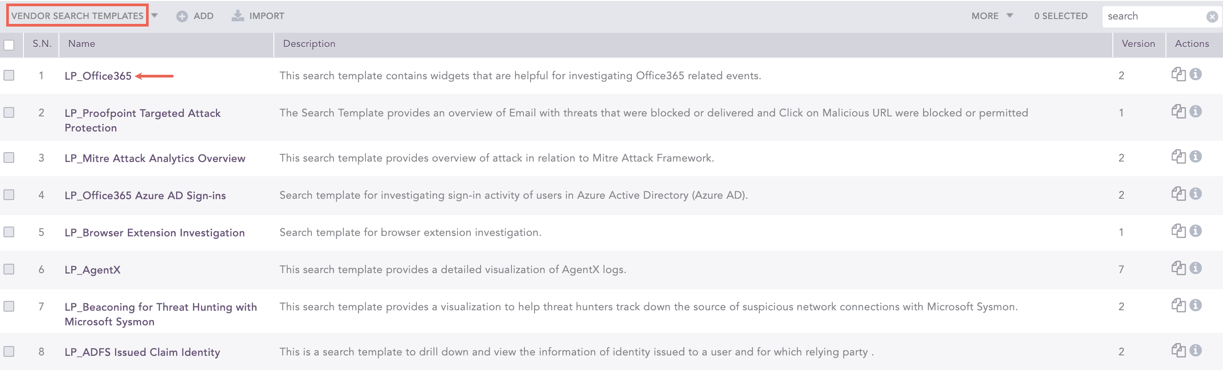
Task: Click the ADD icon to create a template
Action: point(182,15)
